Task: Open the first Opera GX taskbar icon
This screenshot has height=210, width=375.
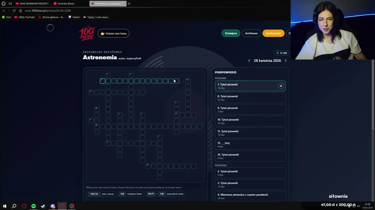Action: (24, 206)
